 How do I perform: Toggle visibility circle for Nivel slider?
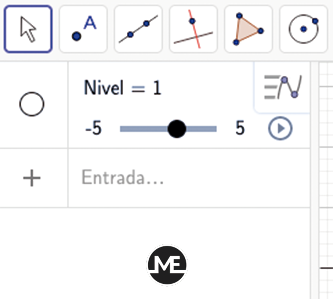(x=32, y=104)
